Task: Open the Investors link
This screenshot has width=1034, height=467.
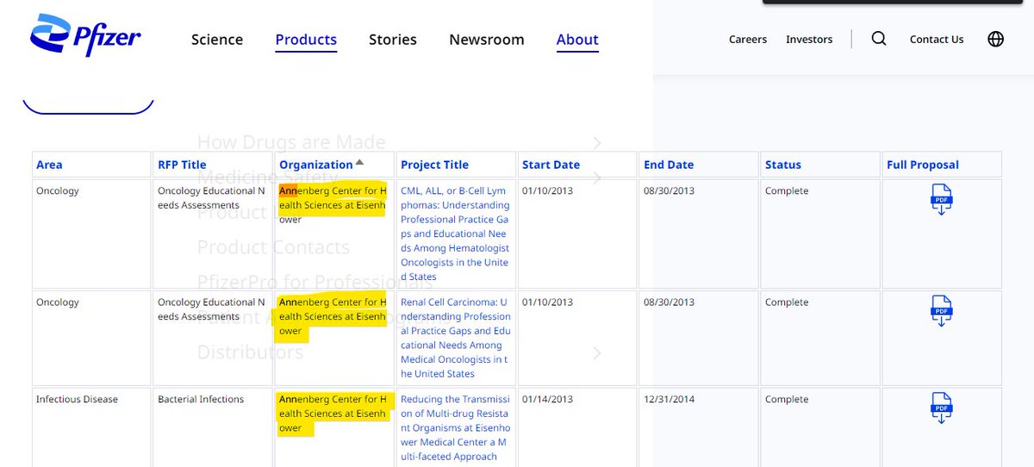Action: pyautogui.click(x=809, y=40)
